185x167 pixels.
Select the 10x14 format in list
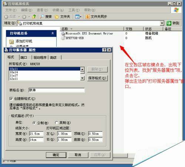point(45,72)
